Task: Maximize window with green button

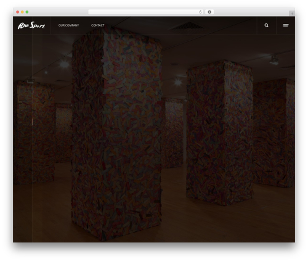Action: click(x=27, y=12)
